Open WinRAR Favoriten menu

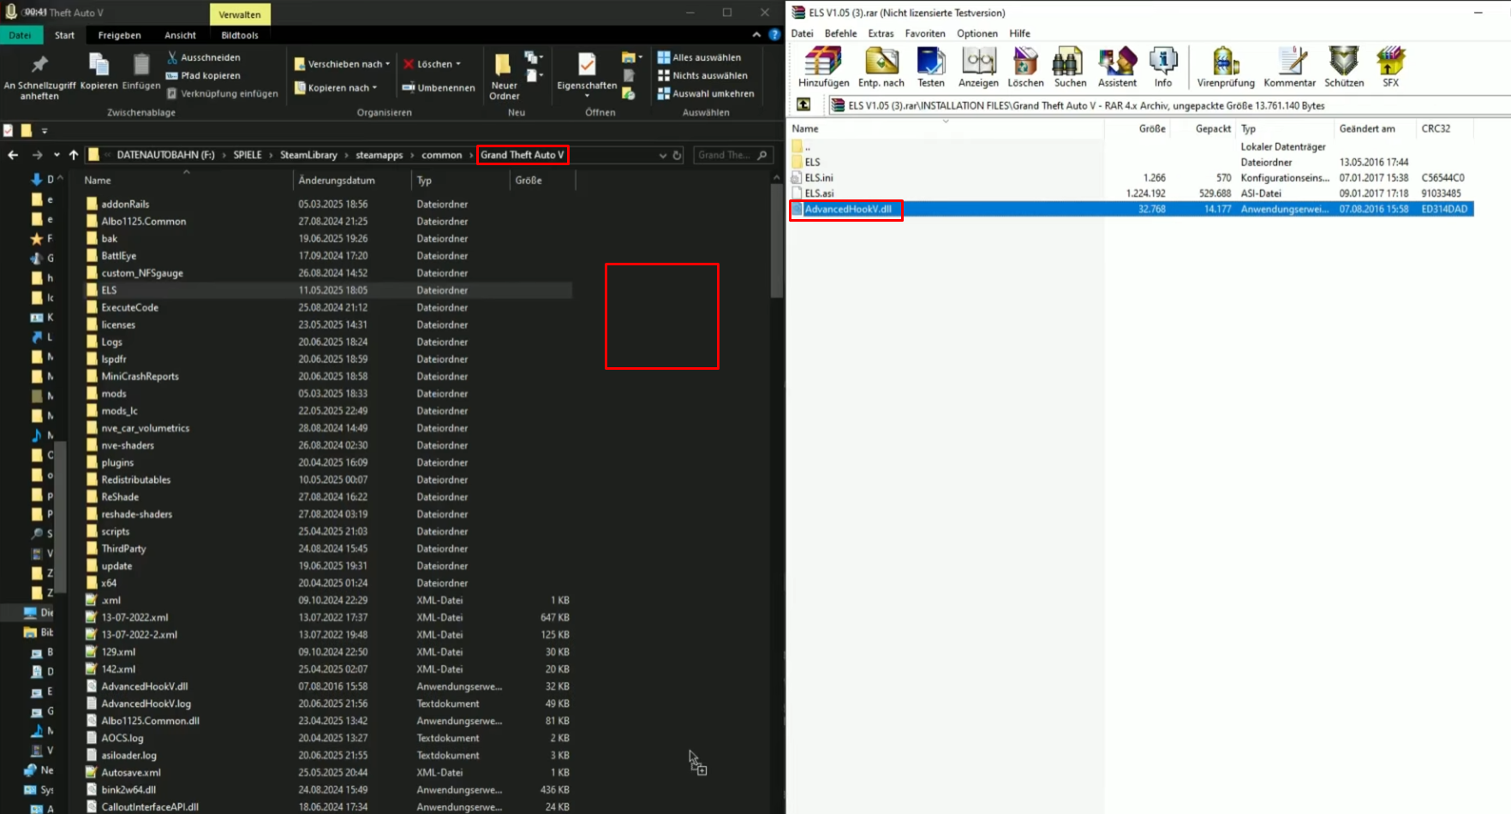point(925,33)
